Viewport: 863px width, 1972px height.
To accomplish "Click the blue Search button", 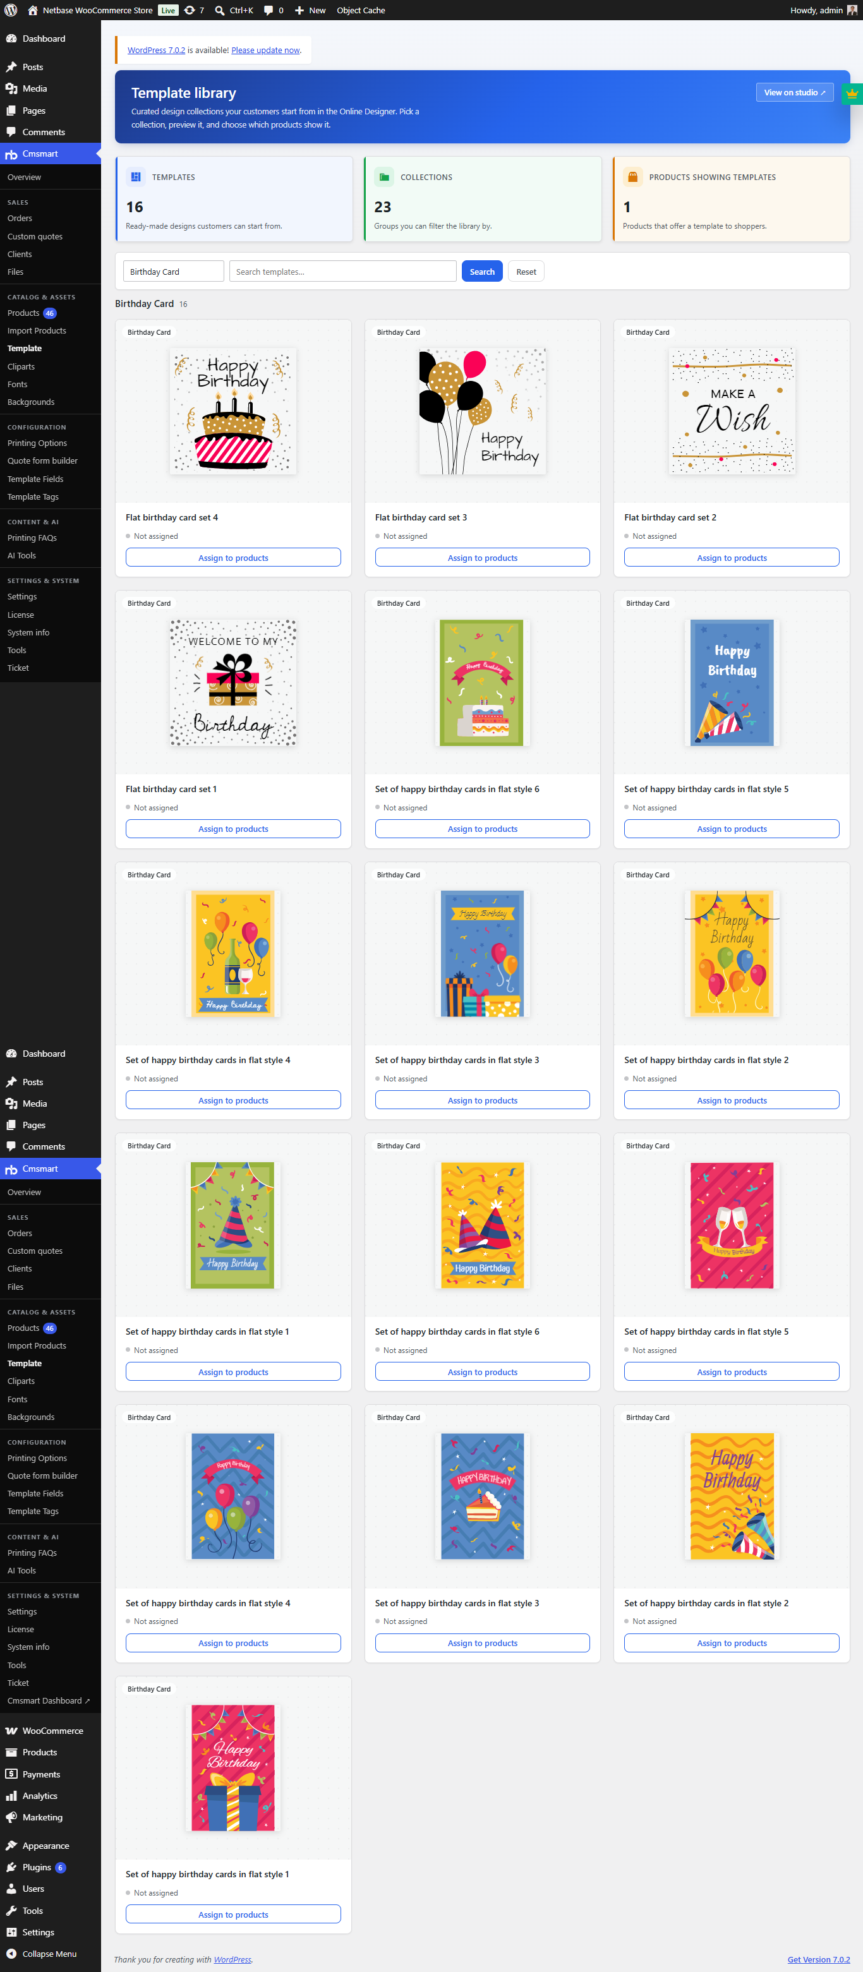I will [481, 271].
